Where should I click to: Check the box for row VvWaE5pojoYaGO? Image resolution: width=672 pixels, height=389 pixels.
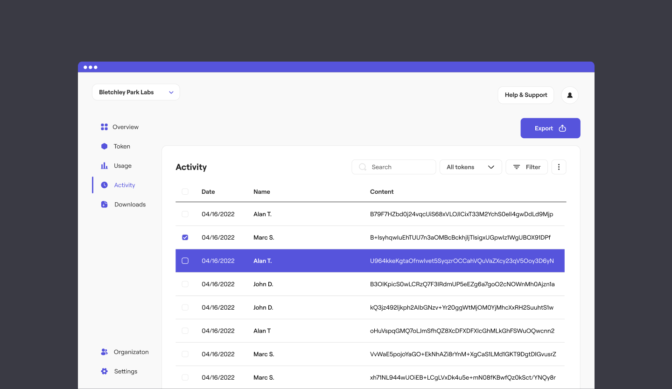[185, 354]
